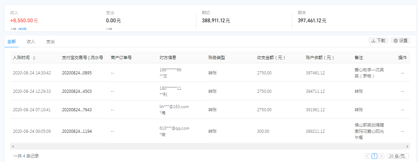Screen dimensions: 418x162
Task: Click right arrow of horizontal scrollbar
Action: pos(408,147)
